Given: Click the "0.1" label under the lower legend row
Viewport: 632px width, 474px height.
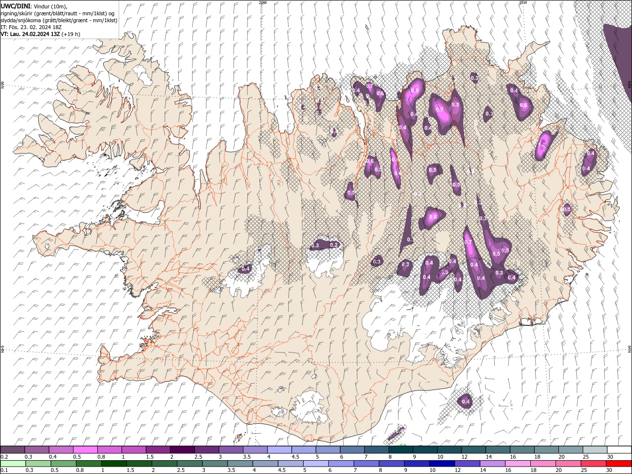Looking at the screenshot, I should [4, 471].
